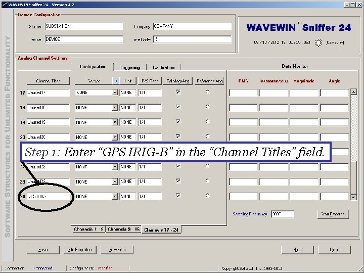This screenshot has height=273, width=364.
Task: Click the blue arrow button beside Sensor header
Action: [x=116, y=81]
